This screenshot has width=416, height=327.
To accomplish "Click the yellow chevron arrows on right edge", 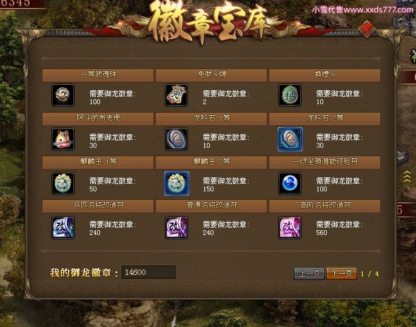I will pos(407,177).
